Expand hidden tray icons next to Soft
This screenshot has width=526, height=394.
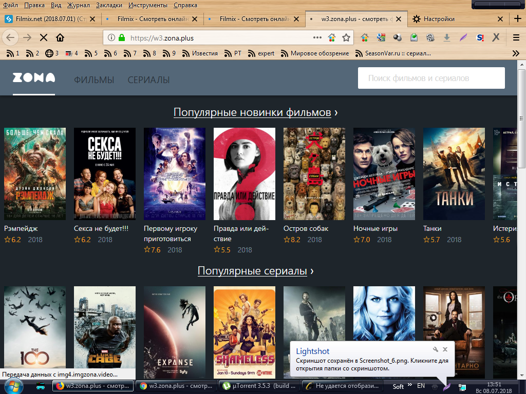410,385
